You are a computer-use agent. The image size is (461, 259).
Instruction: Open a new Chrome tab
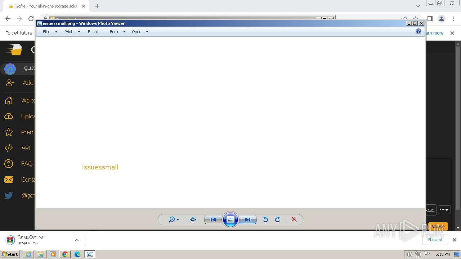[97, 6]
